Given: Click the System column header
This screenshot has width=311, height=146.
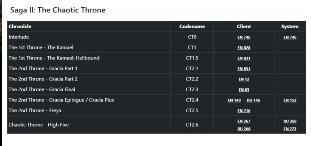Looking at the screenshot, I should (290, 26).
